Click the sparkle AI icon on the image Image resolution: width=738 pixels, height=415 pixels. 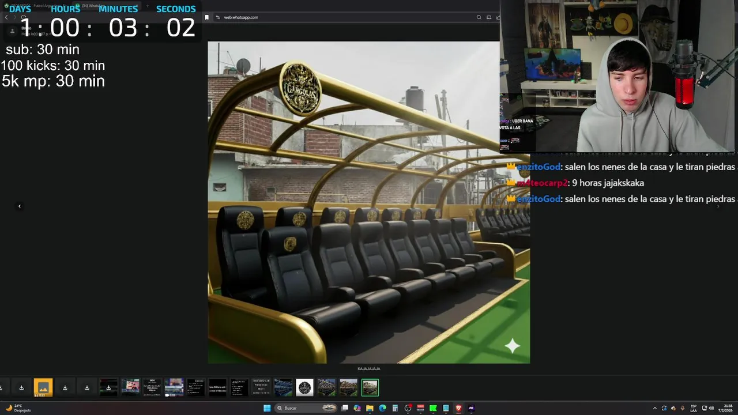[x=512, y=345]
